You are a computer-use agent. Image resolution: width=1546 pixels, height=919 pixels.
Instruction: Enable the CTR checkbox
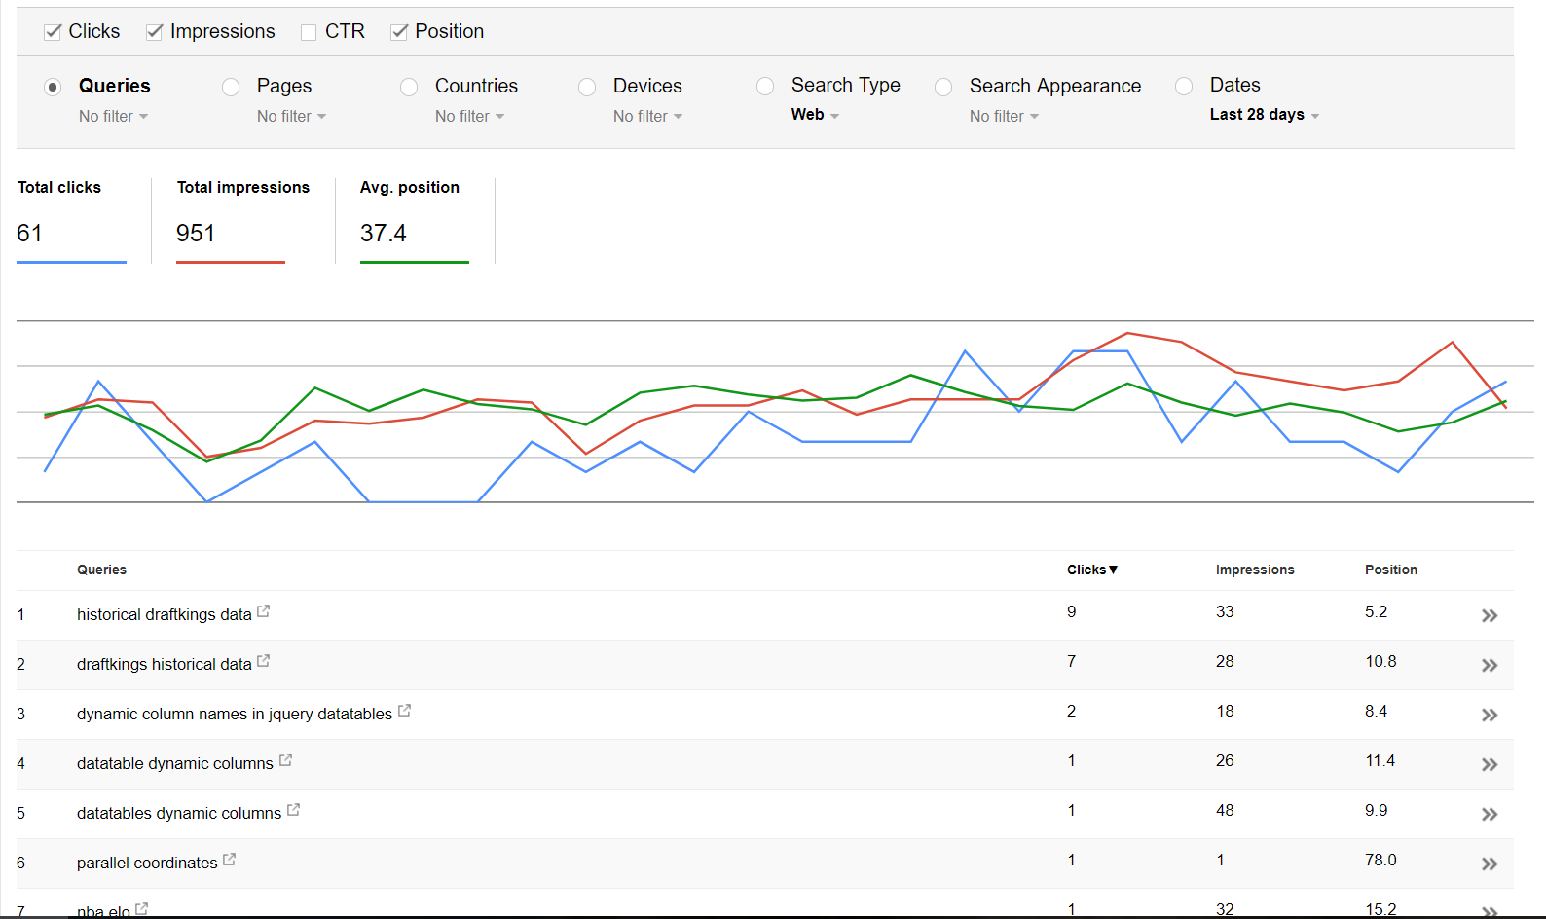pyautogui.click(x=309, y=32)
